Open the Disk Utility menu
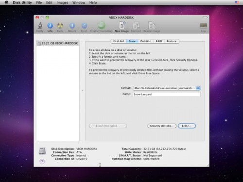The image size is (243, 182). [x=22, y=2]
